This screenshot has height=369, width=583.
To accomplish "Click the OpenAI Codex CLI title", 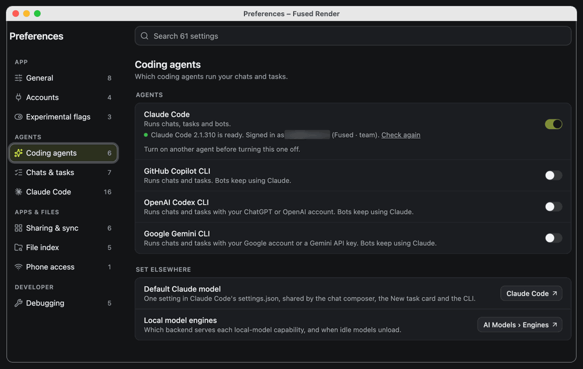I will (176, 202).
